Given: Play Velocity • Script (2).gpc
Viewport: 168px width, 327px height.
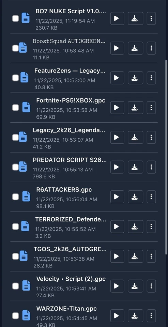Looking at the screenshot, I should point(117,286).
